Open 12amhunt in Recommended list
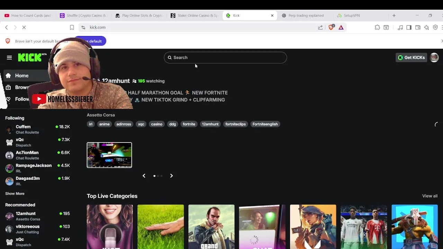 pyautogui.click(x=37, y=216)
